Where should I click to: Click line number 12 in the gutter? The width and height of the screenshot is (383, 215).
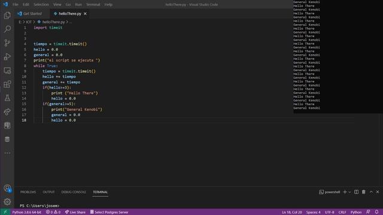pyautogui.click(x=24, y=88)
